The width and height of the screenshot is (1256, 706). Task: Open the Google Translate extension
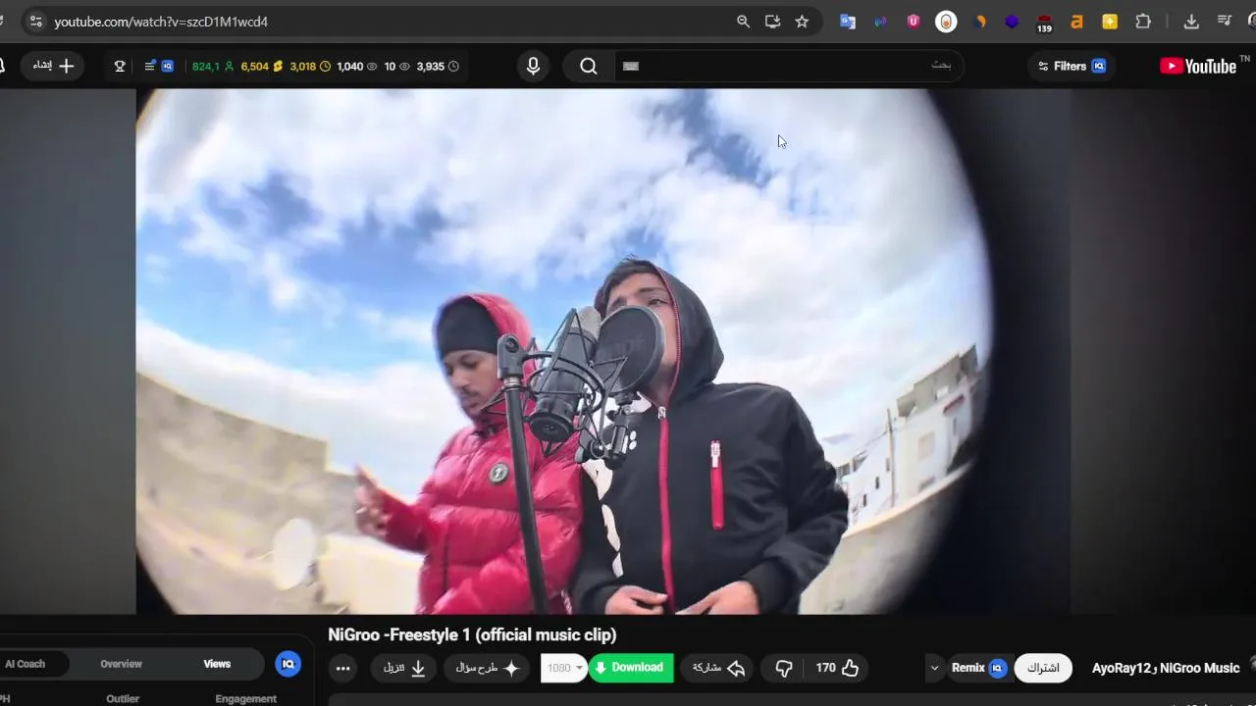click(x=848, y=22)
